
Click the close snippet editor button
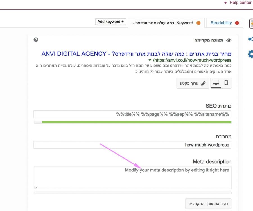(208, 204)
